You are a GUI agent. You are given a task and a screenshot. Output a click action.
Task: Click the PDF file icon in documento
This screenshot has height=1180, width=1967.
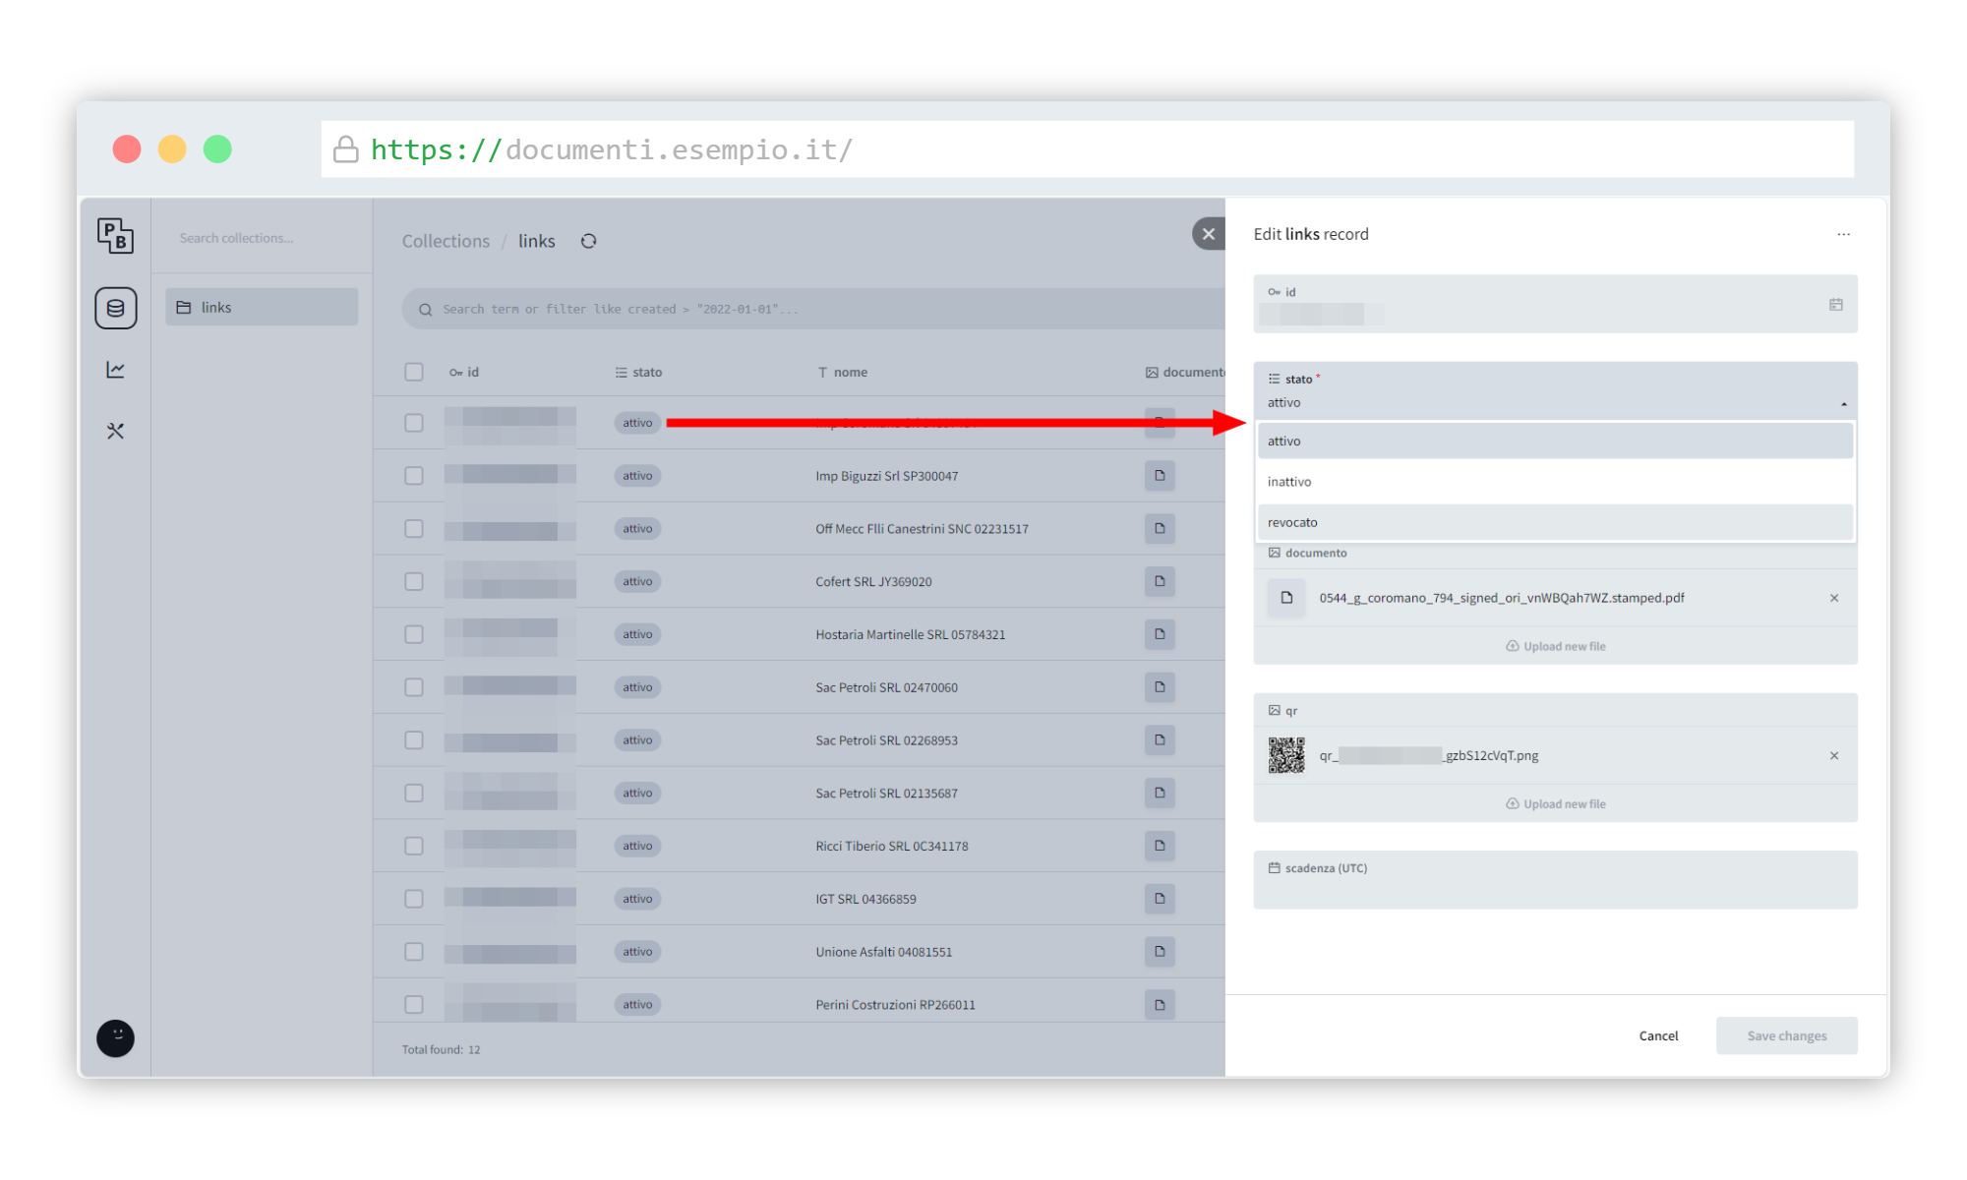[x=1286, y=598]
